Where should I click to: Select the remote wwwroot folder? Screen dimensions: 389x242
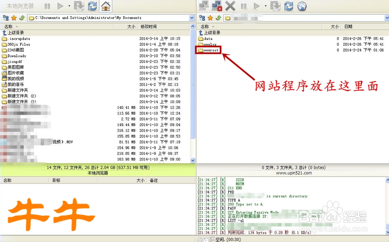tap(209, 50)
